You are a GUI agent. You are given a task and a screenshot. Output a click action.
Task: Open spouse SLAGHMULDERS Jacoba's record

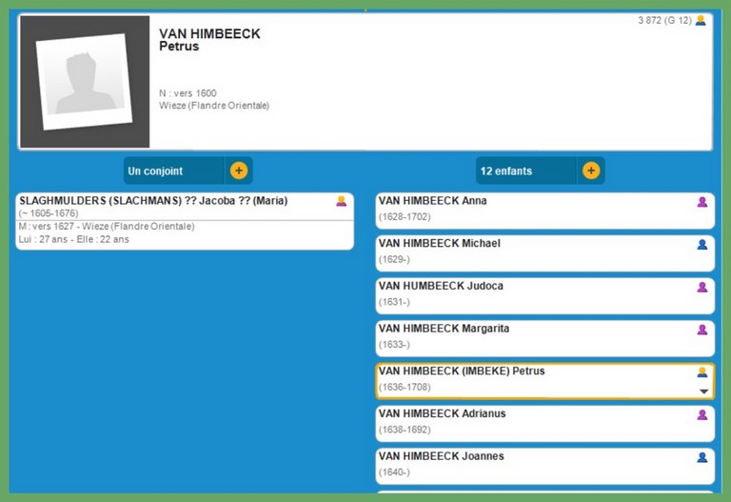pyautogui.click(x=153, y=201)
